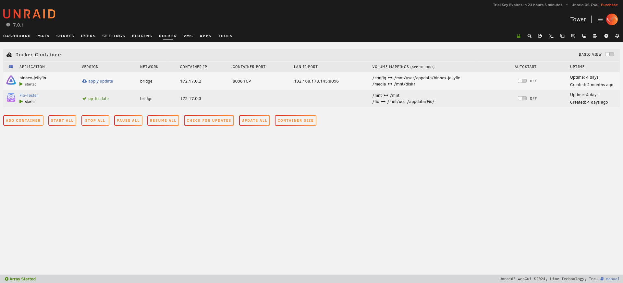
Task: Click the Container Size button
Action: click(296, 120)
